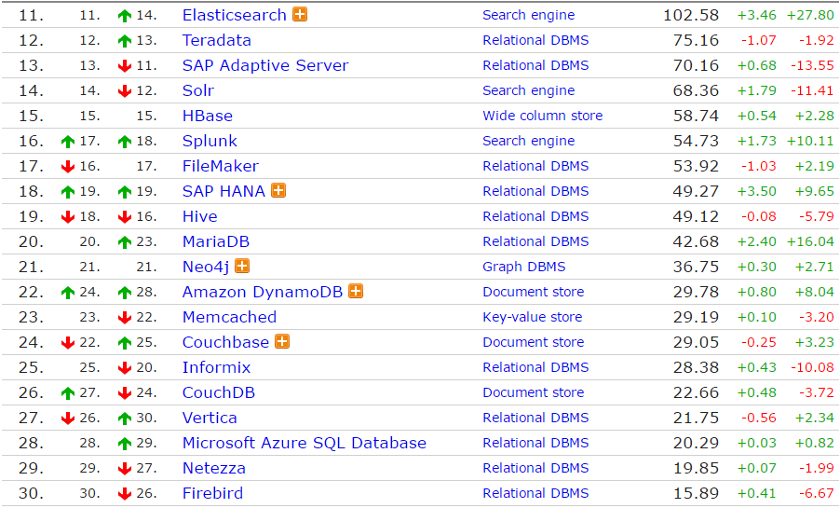Click Wide column store in HBase row
This screenshot has width=840, height=508.
543,116
